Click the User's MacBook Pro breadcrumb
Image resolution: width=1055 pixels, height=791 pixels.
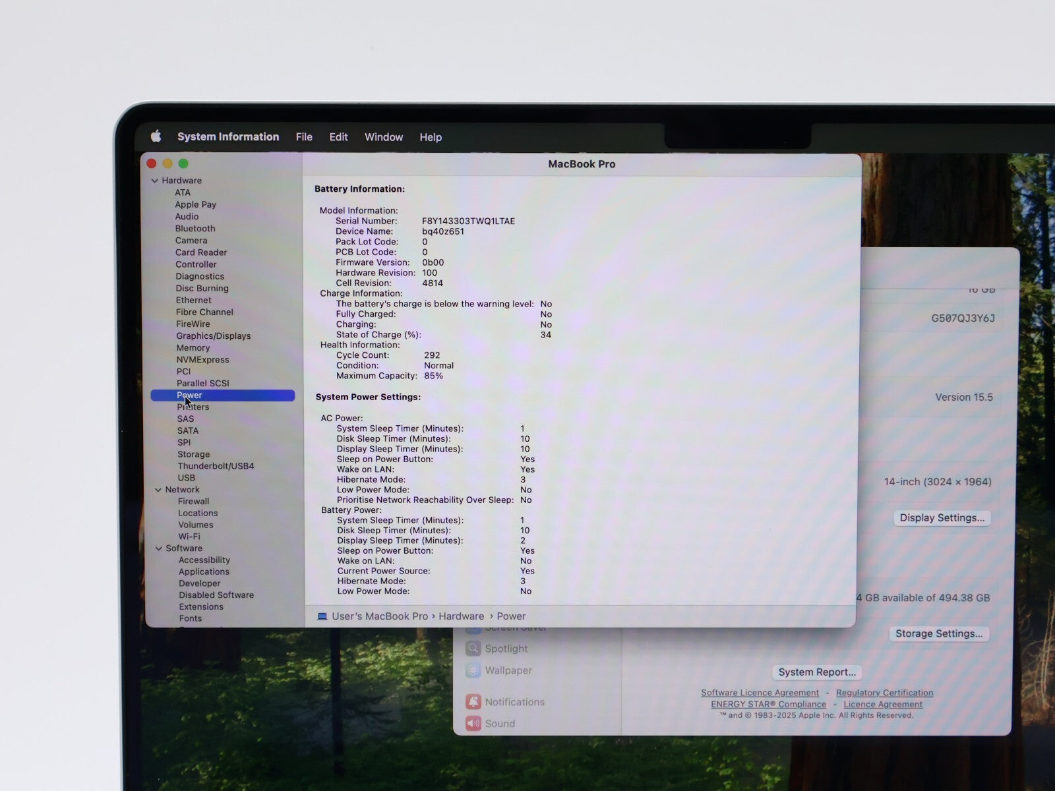pos(380,616)
